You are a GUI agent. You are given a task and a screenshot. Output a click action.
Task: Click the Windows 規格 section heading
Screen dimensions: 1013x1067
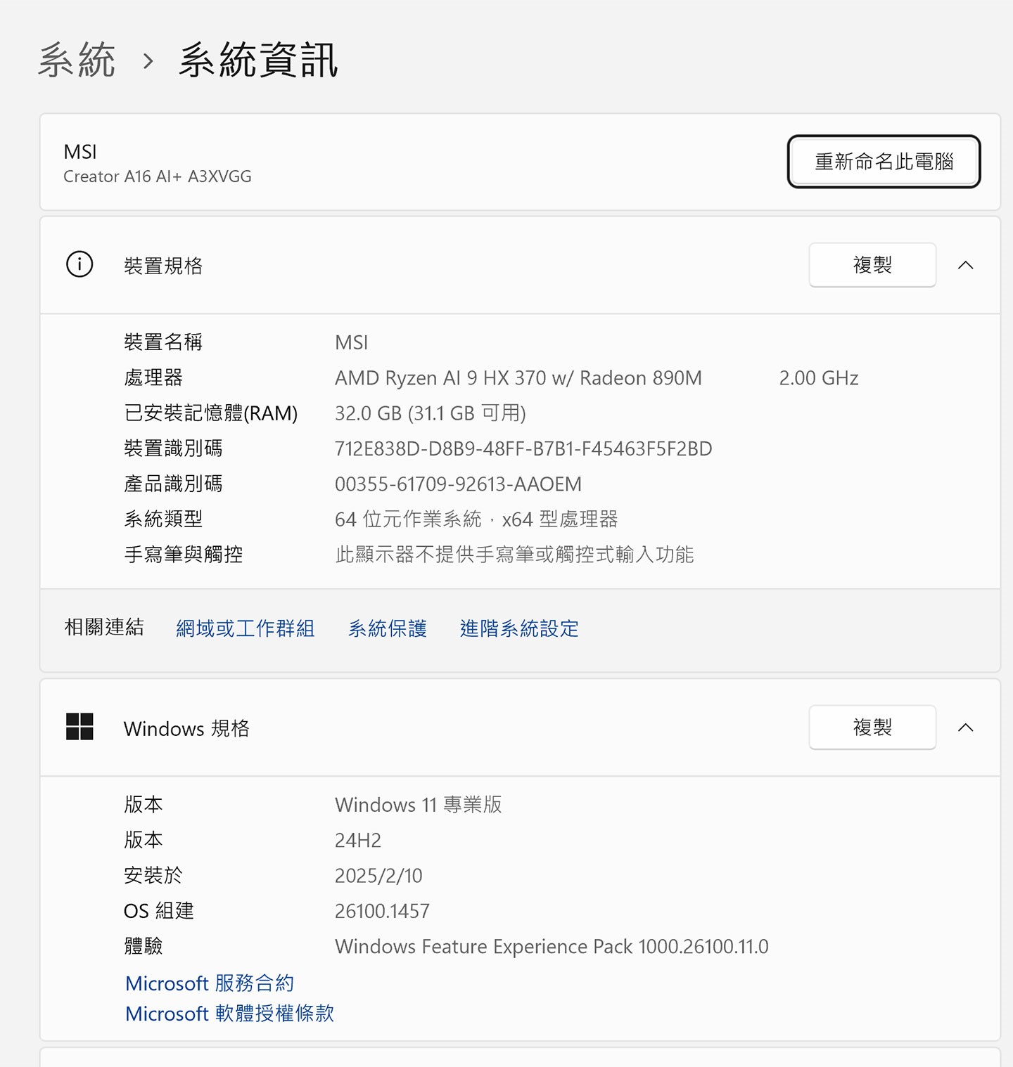pos(186,728)
